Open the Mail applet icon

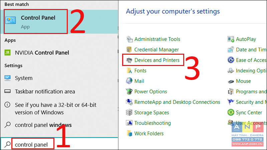(129, 81)
